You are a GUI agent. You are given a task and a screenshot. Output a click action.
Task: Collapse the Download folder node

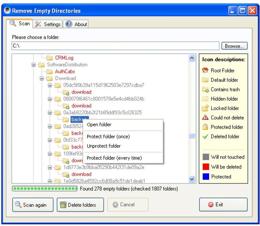tap(42, 79)
